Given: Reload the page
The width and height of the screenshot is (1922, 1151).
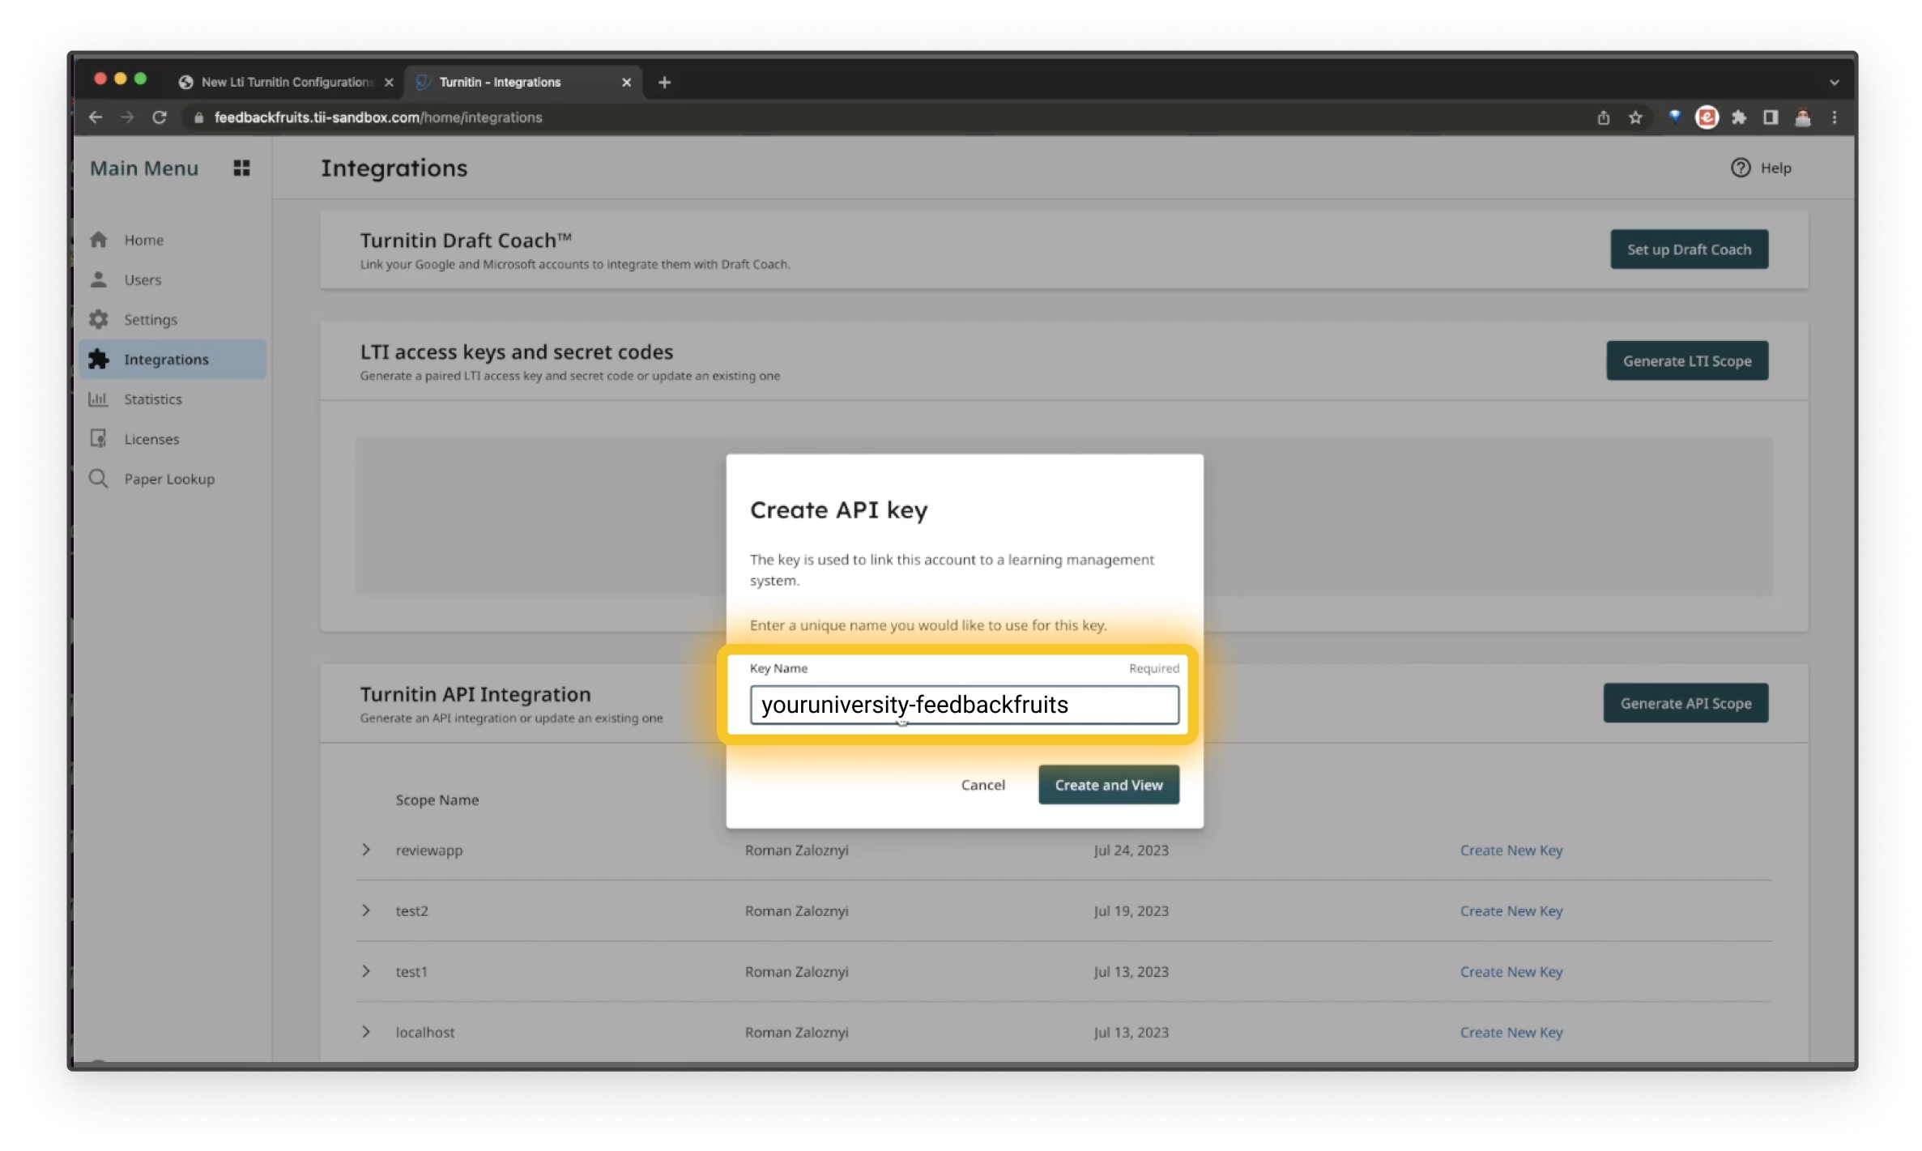Looking at the screenshot, I should [160, 117].
